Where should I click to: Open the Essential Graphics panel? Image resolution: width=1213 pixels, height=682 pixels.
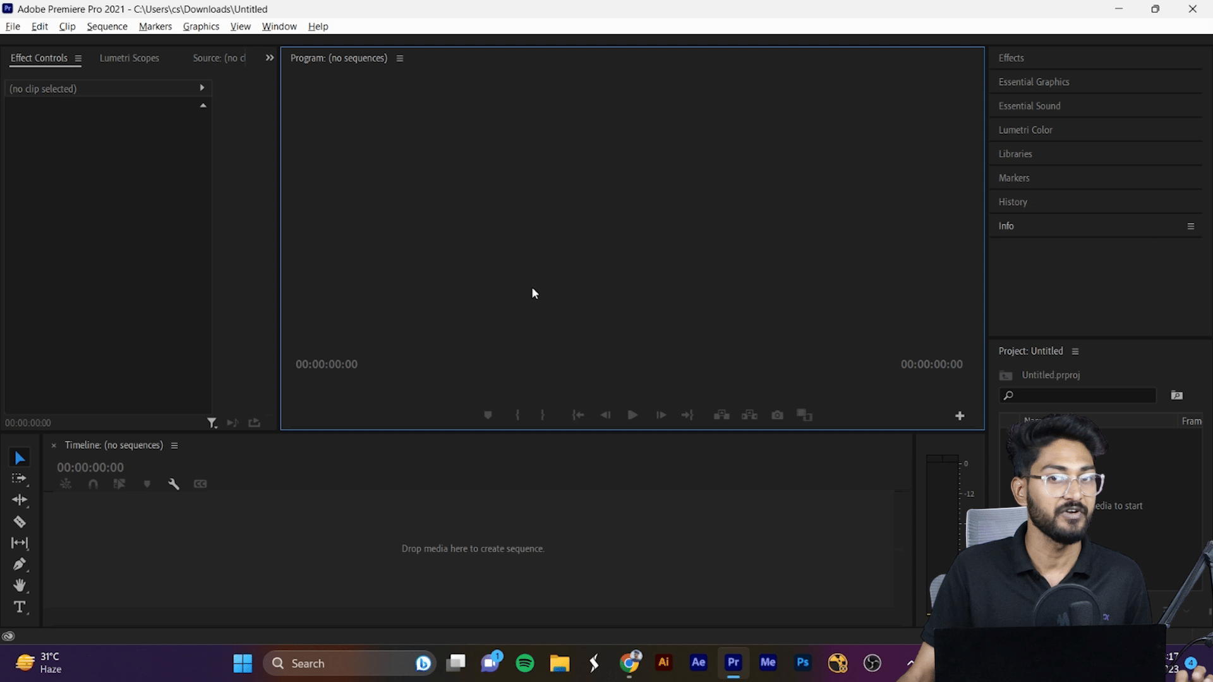point(1034,82)
